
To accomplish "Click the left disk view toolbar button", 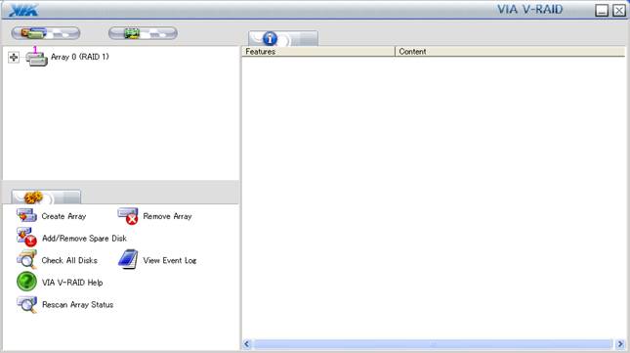I will point(46,33).
